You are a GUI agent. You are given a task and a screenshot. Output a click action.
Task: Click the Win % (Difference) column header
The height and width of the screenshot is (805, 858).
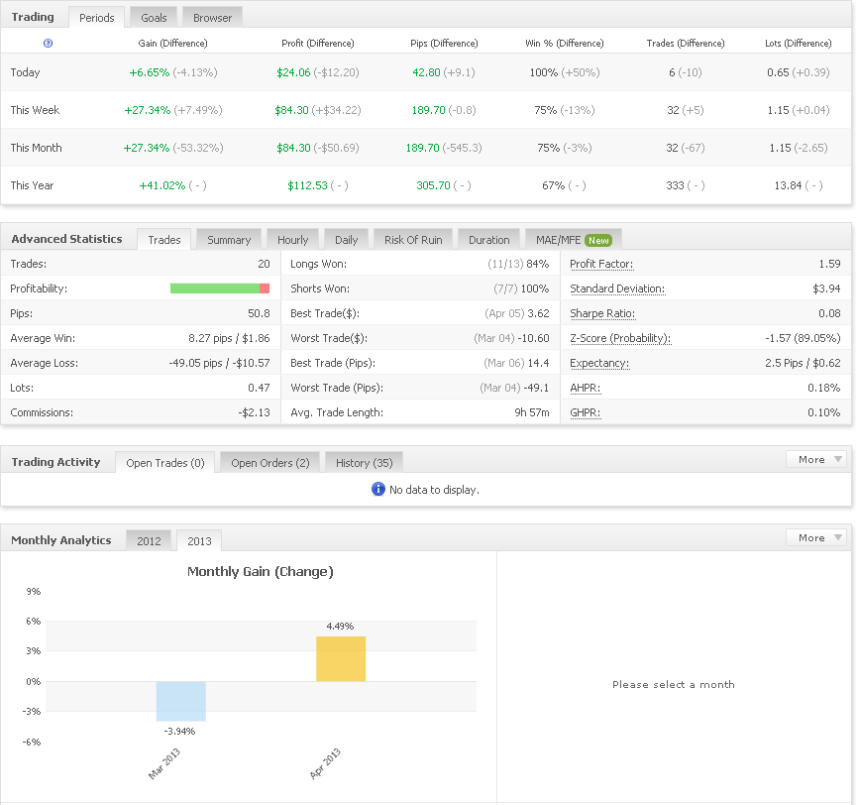(x=564, y=44)
